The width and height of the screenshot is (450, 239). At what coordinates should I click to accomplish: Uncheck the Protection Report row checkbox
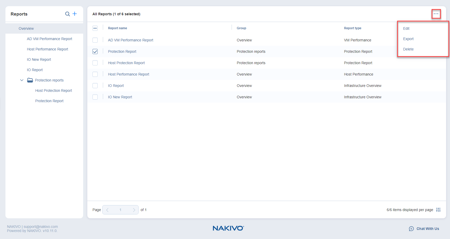pyautogui.click(x=95, y=51)
